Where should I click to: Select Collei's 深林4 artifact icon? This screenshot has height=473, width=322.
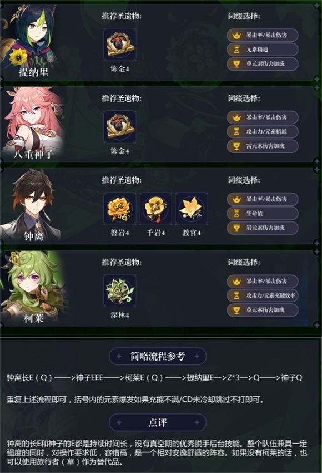click(x=120, y=291)
